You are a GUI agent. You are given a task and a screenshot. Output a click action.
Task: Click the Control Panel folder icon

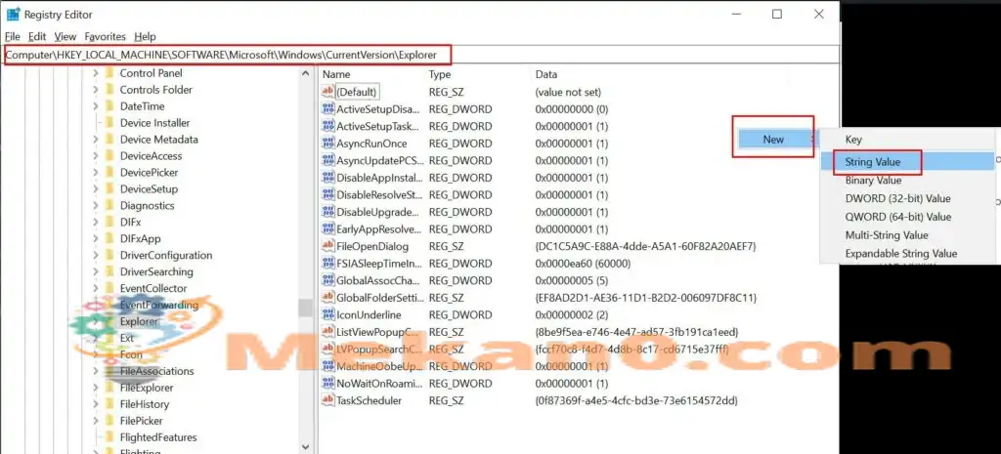coord(109,73)
